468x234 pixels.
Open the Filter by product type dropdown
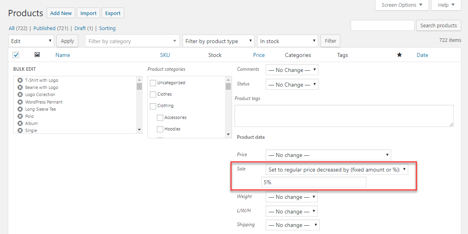pyautogui.click(x=218, y=41)
